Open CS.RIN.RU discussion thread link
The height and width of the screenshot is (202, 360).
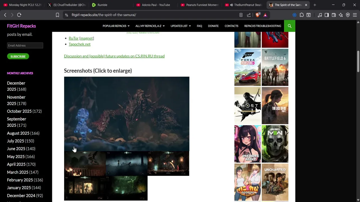114,56
